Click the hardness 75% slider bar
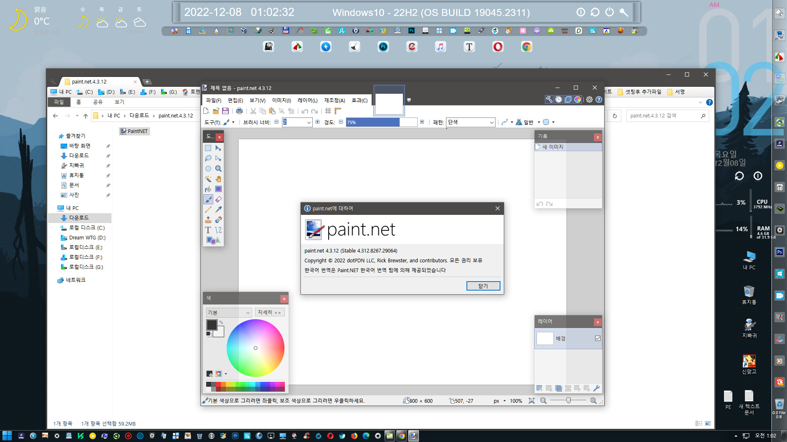 pos(382,122)
